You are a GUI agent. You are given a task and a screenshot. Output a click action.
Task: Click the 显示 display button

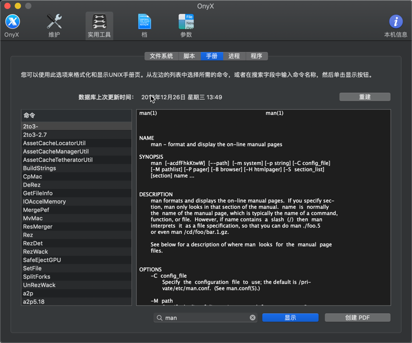(290, 317)
